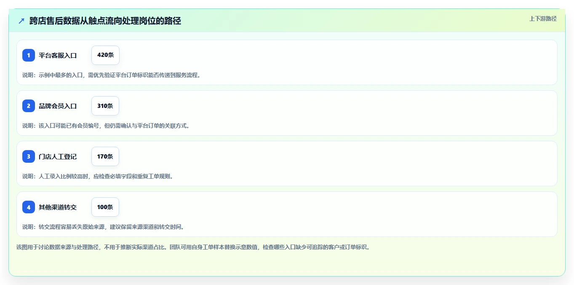574x285 pixels.
Task: Select step badge 2 for 品牌会员入口
Action: (29, 106)
